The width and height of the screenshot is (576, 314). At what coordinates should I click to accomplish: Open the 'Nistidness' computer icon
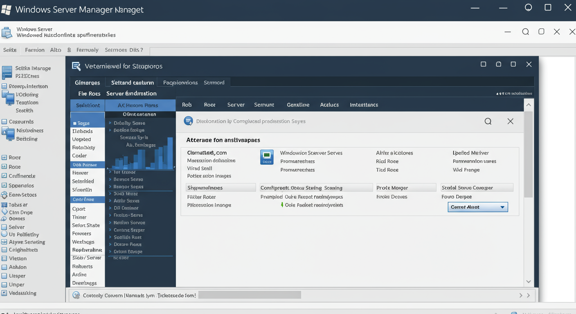[x=8, y=134]
